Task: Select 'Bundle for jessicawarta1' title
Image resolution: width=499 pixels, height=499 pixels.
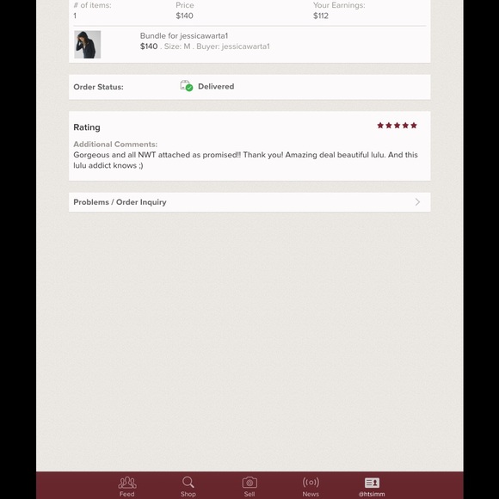Action: 184,35
